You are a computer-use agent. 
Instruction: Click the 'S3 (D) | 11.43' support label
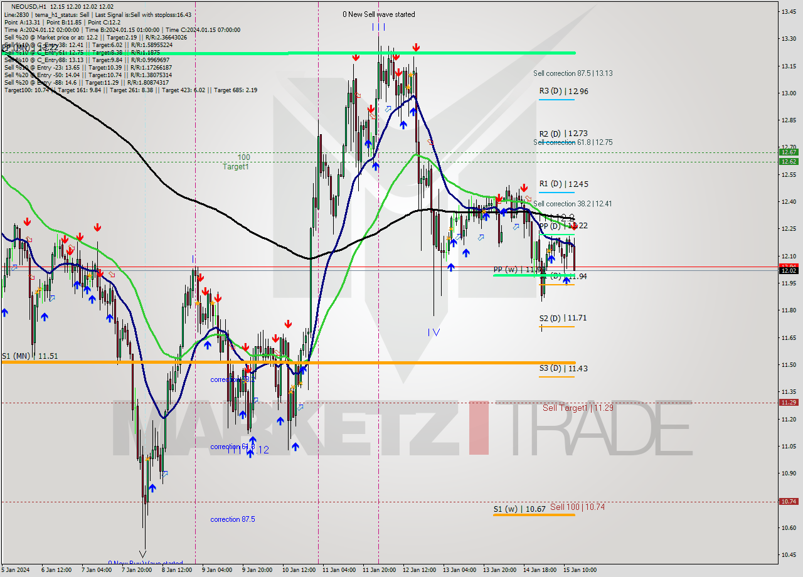pos(563,368)
